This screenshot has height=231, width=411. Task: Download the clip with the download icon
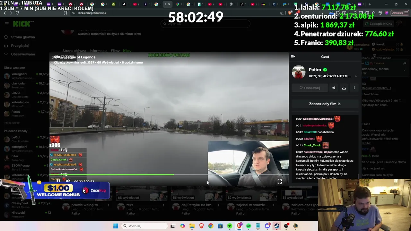click(x=344, y=88)
